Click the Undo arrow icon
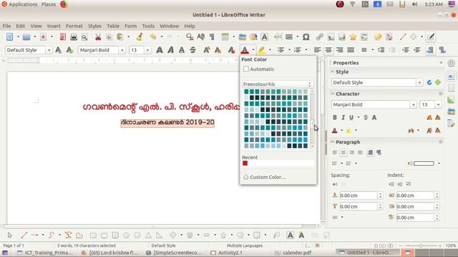Viewport: 458px width, 257px height. pyautogui.click(x=152, y=37)
